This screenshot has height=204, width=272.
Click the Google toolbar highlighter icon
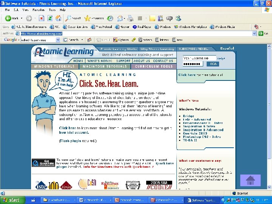(x=133, y=40)
